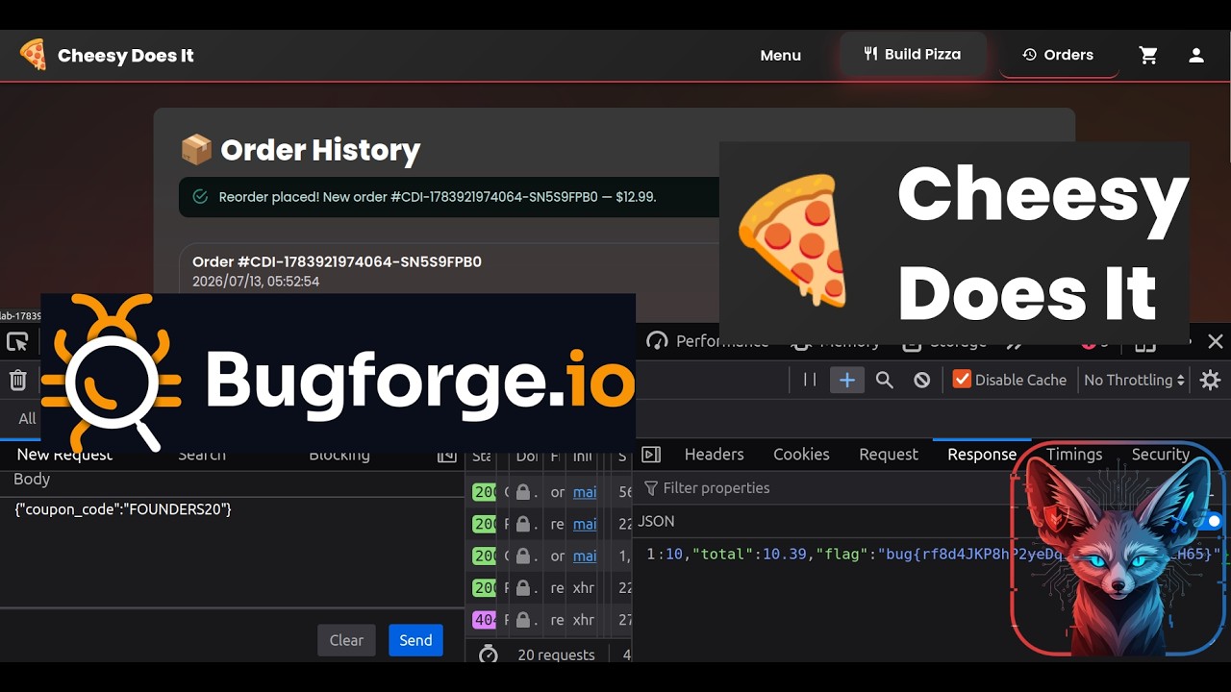Image resolution: width=1231 pixels, height=692 pixels.
Task: Click the order date 2026/07/13, 05:52:54
Action: (x=256, y=282)
